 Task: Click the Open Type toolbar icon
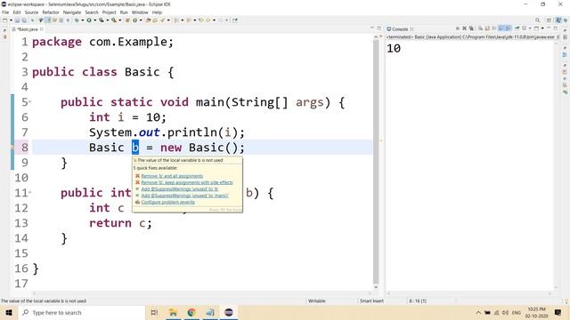click(x=148, y=20)
